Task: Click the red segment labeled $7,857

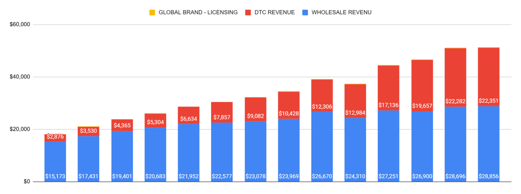Action: (x=222, y=112)
